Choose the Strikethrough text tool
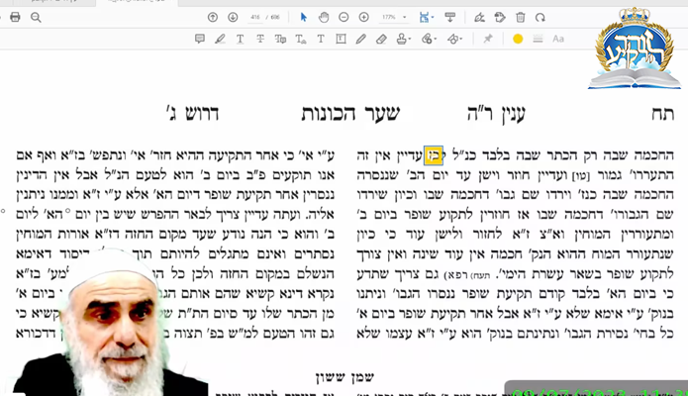Viewport: 688px width, 396px height. (x=259, y=40)
